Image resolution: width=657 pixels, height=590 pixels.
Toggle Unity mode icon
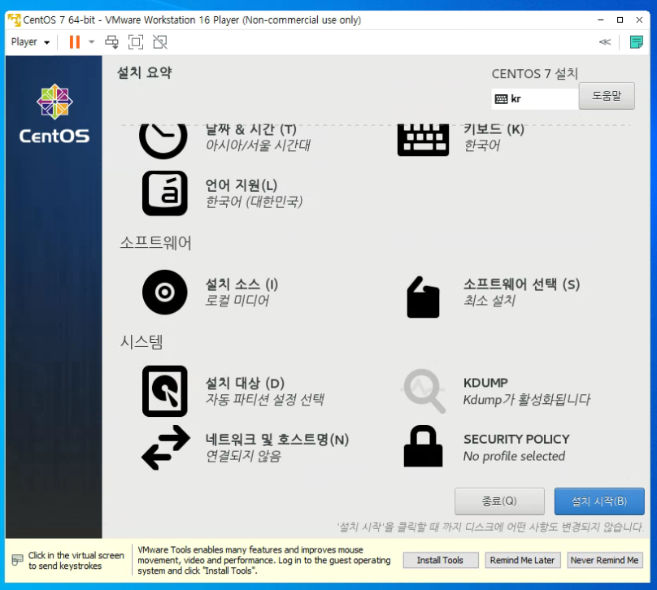point(160,42)
